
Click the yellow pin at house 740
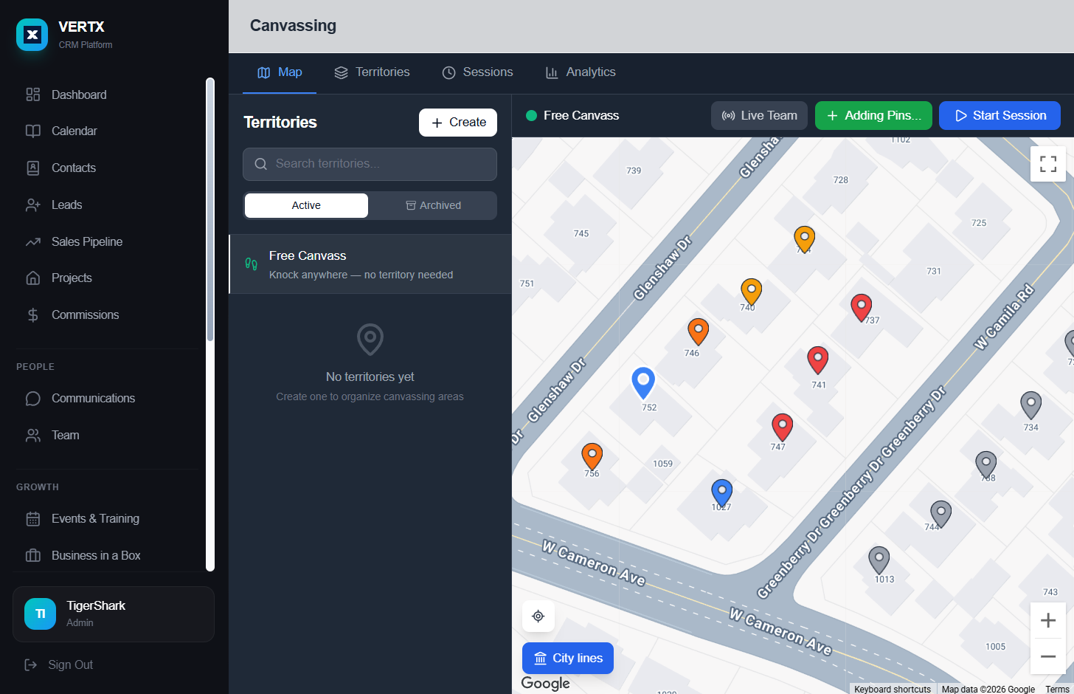(751, 291)
